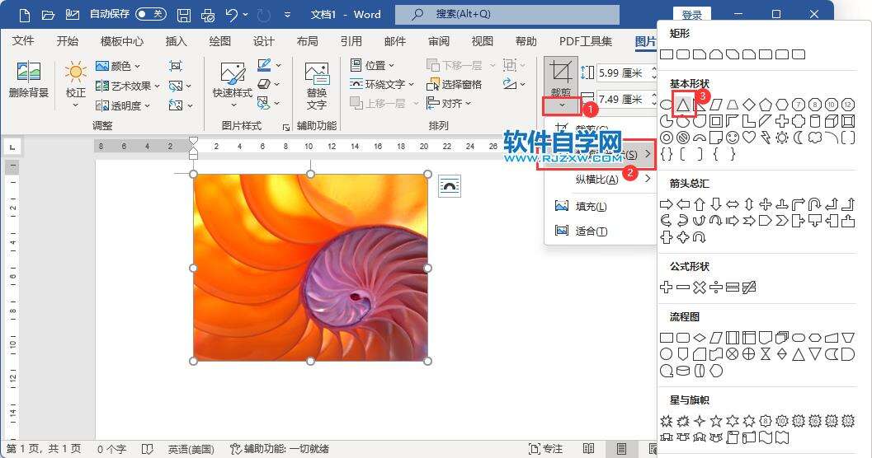This screenshot has height=458, width=872.
Task: Click the shape width field 7.49 厘米
Action: point(622,100)
